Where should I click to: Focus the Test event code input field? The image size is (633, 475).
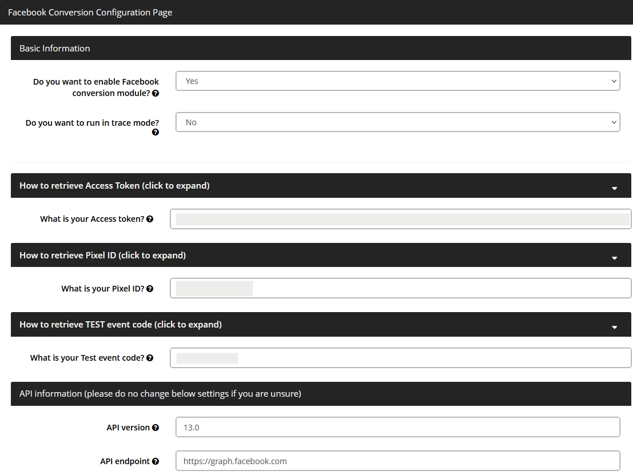pyautogui.click(x=400, y=358)
